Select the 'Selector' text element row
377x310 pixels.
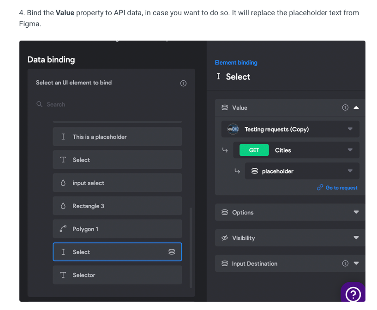coord(117,275)
